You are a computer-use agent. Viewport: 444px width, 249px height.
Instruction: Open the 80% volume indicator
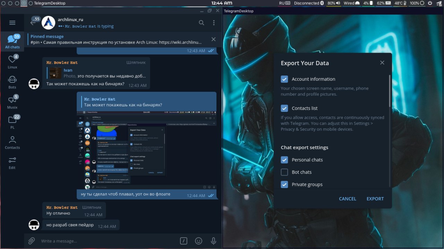coord(334,3)
